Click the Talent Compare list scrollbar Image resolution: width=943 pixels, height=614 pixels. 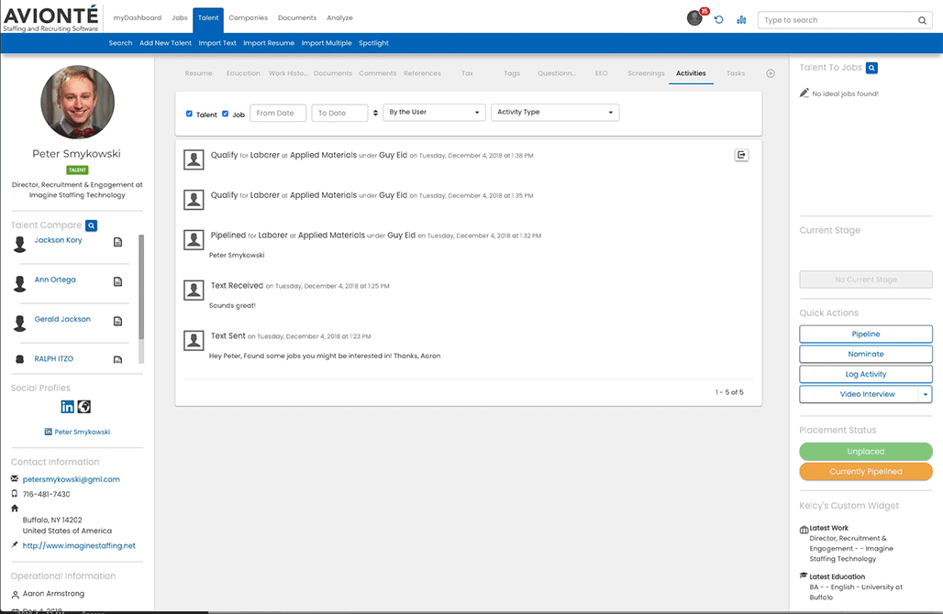(x=141, y=287)
